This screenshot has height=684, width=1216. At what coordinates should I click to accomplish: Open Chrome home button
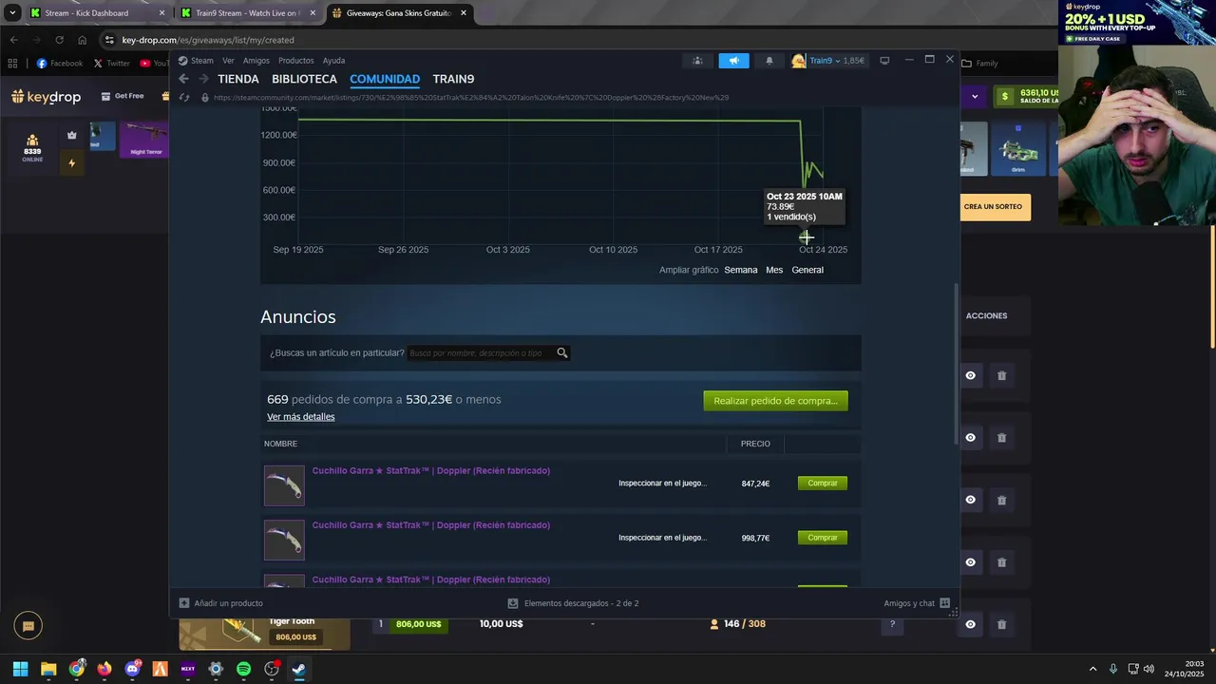coord(83,40)
